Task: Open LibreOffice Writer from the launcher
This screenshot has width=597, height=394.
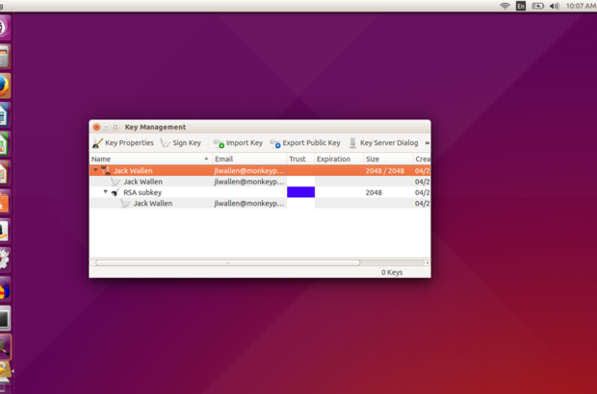Action: pos(4,114)
